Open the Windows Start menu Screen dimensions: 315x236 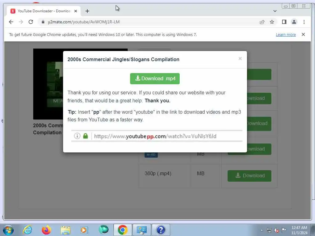tap(8, 230)
